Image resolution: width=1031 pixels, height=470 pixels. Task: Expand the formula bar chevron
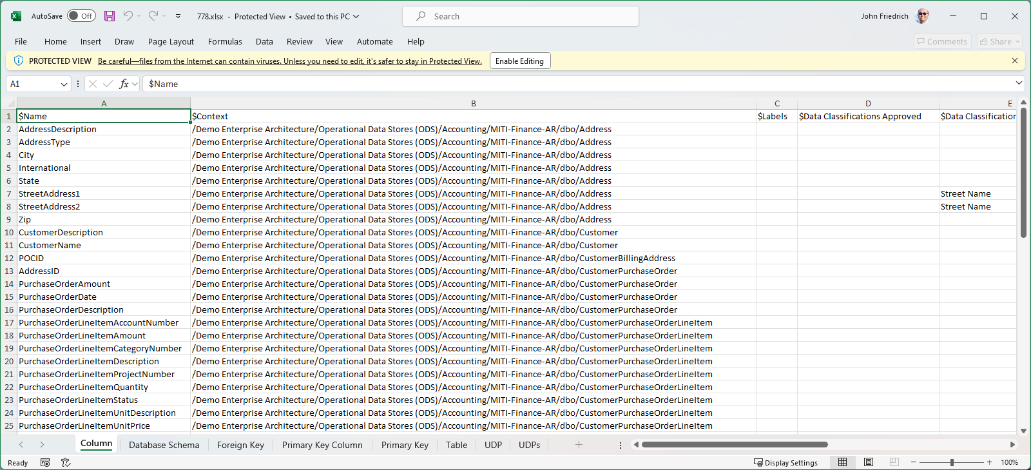coord(1019,83)
